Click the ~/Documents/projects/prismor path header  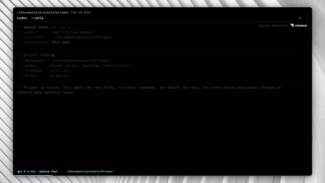click(x=43, y=12)
